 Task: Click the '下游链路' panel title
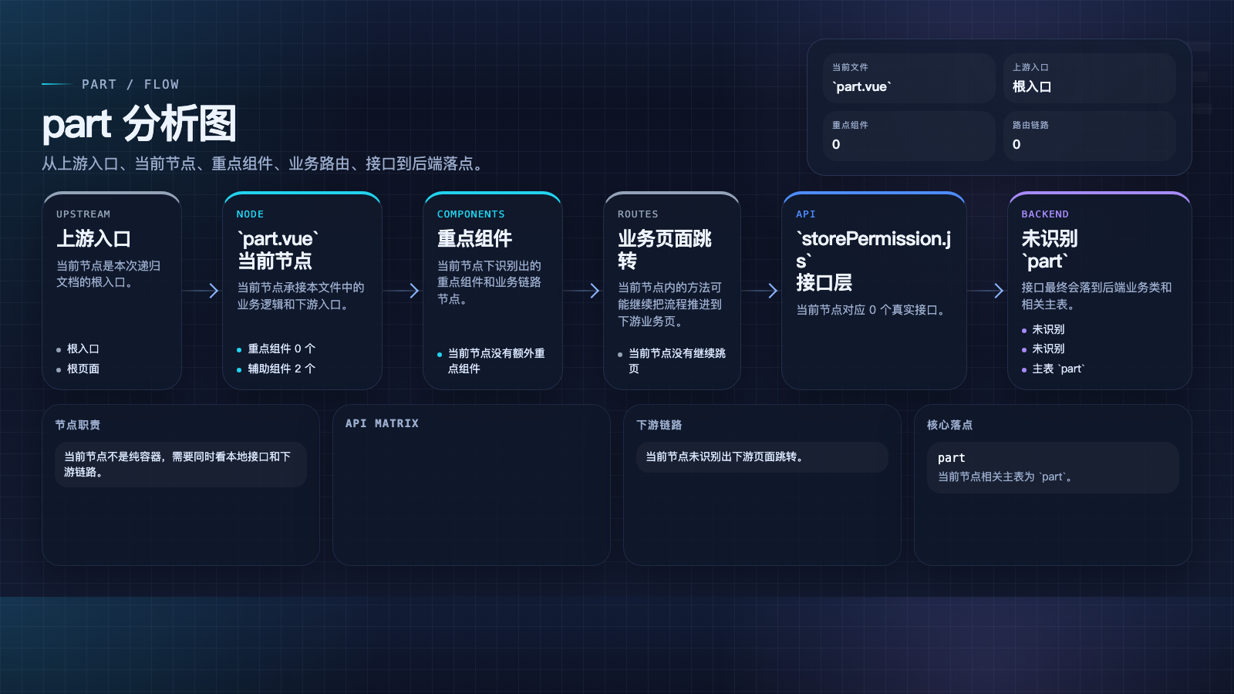tap(659, 425)
